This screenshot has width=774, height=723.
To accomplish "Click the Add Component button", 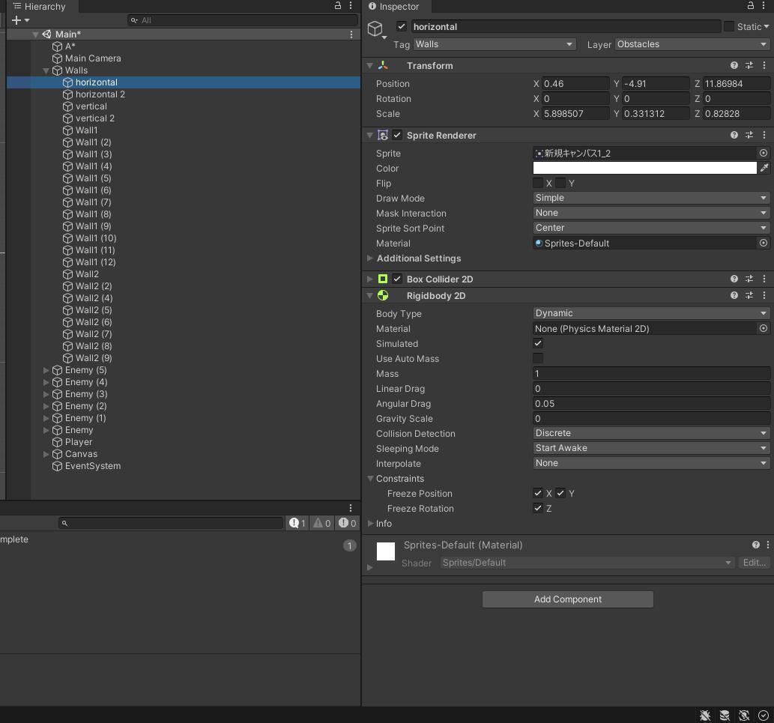I will (567, 599).
